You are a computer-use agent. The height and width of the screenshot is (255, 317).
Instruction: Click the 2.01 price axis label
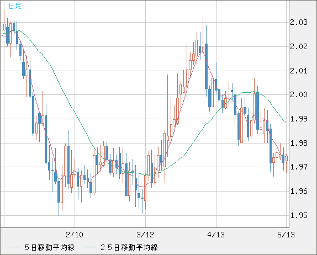click(299, 71)
